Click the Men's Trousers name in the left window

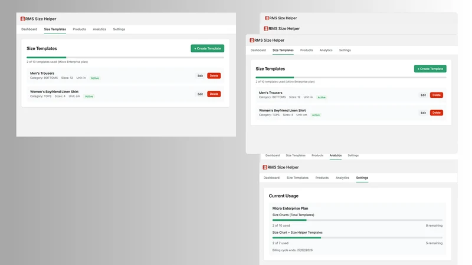click(x=42, y=73)
